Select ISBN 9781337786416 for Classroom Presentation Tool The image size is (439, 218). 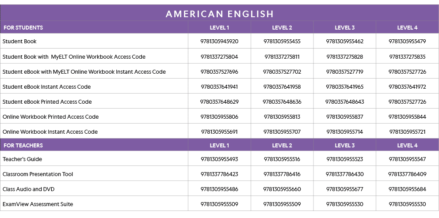(x=282, y=174)
